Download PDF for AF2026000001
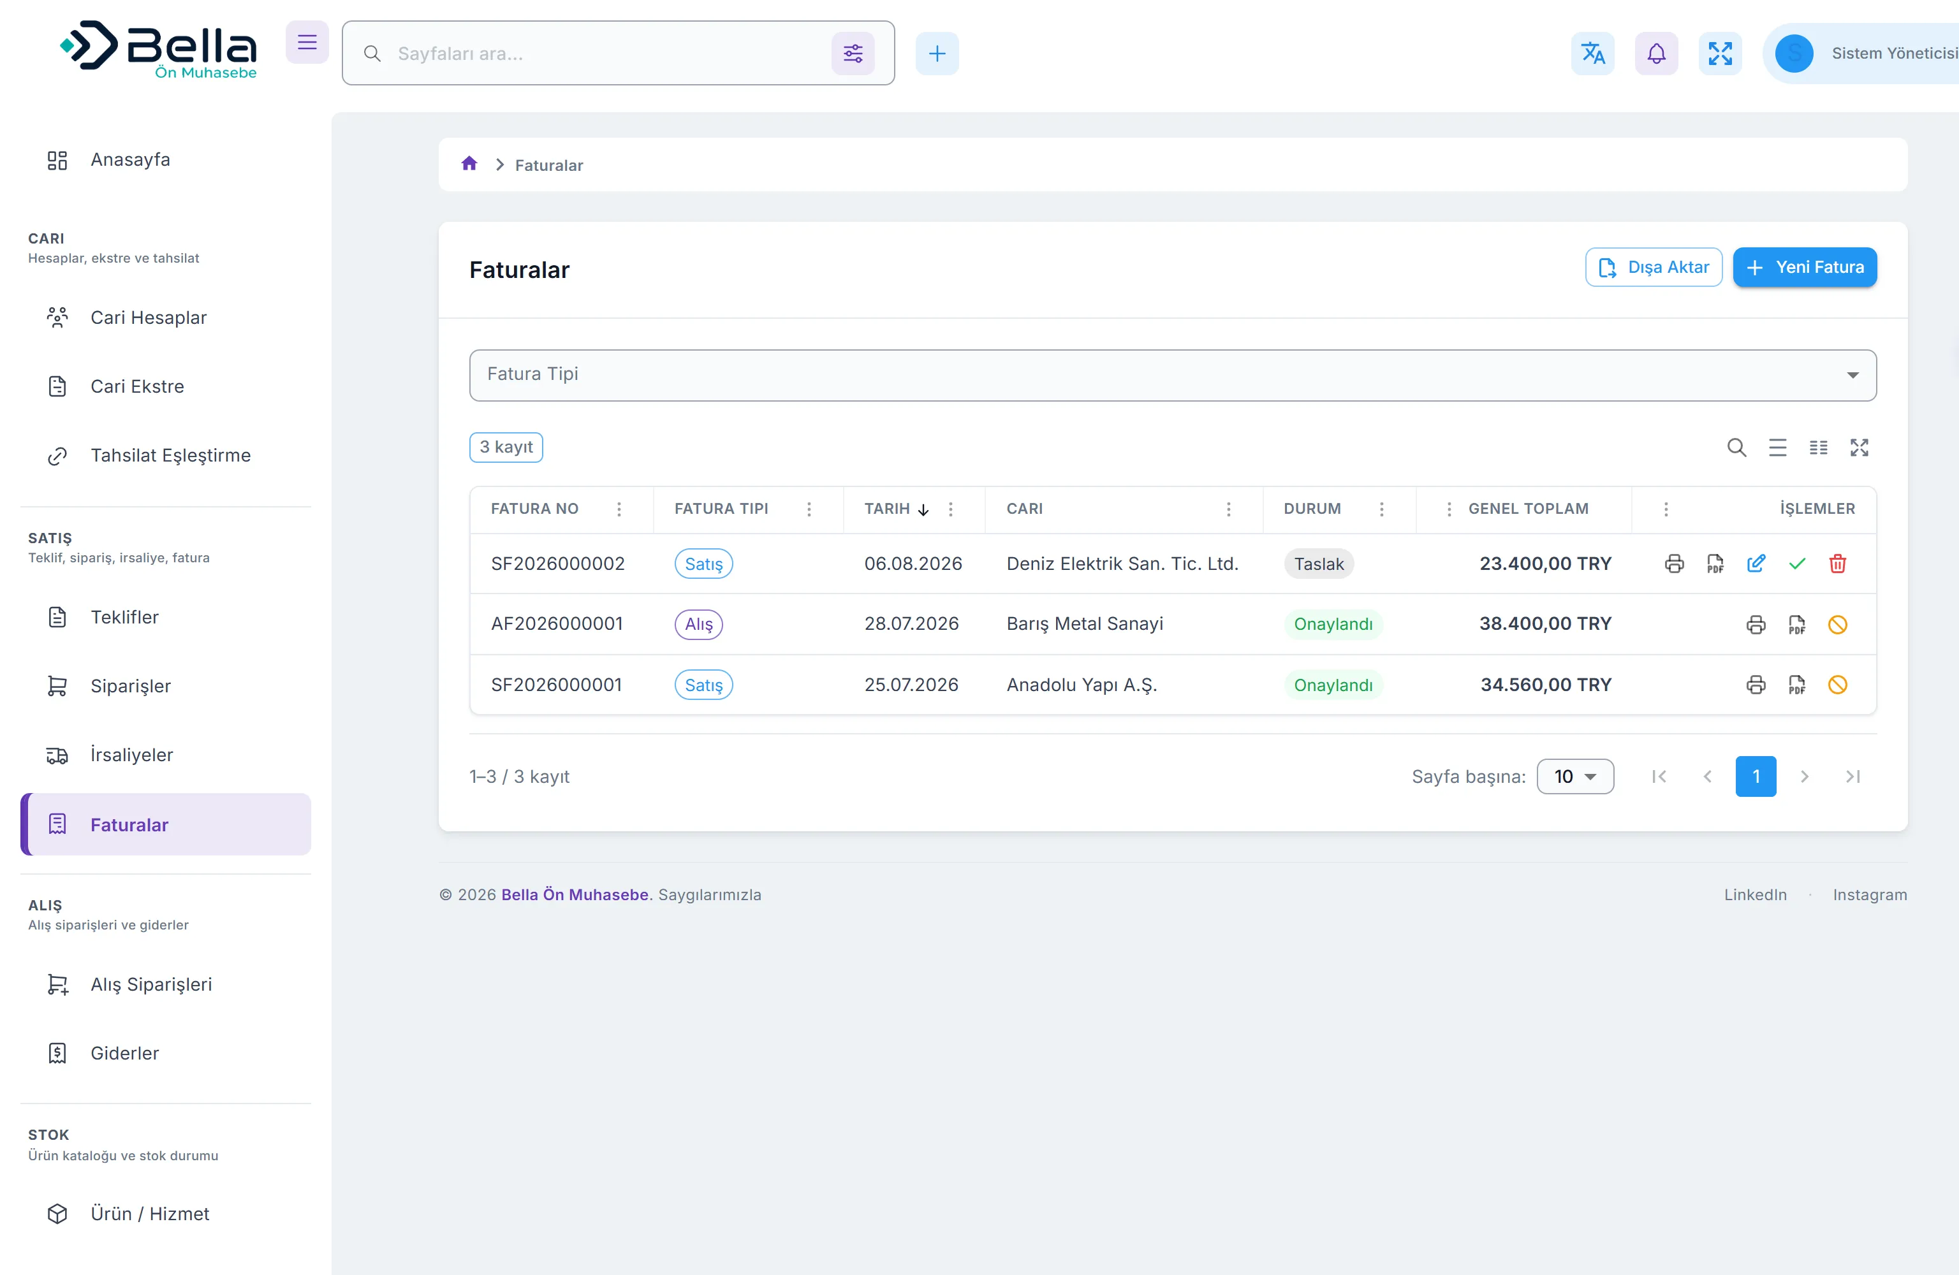Image resolution: width=1959 pixels, height=1275 pixels. (1797, 625)
